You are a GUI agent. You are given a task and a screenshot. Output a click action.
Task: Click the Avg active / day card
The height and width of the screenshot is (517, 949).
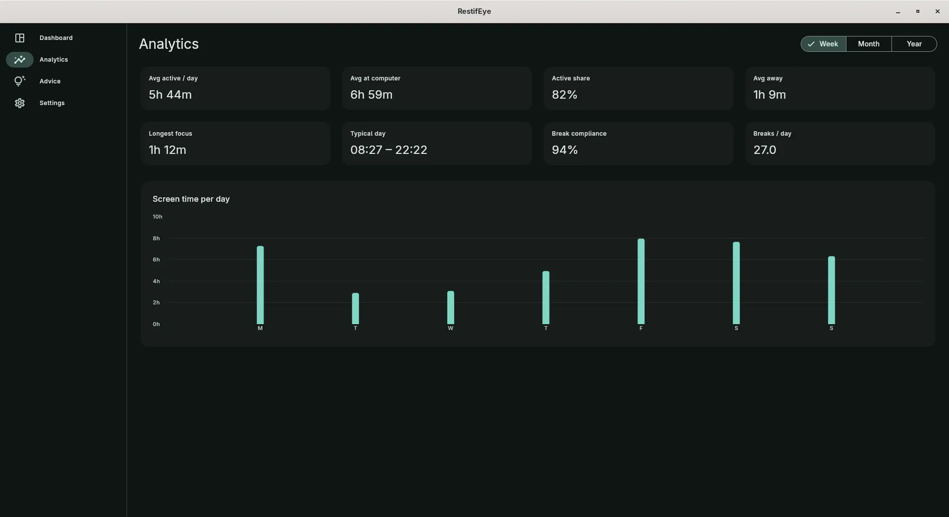[x=235, y=88]
